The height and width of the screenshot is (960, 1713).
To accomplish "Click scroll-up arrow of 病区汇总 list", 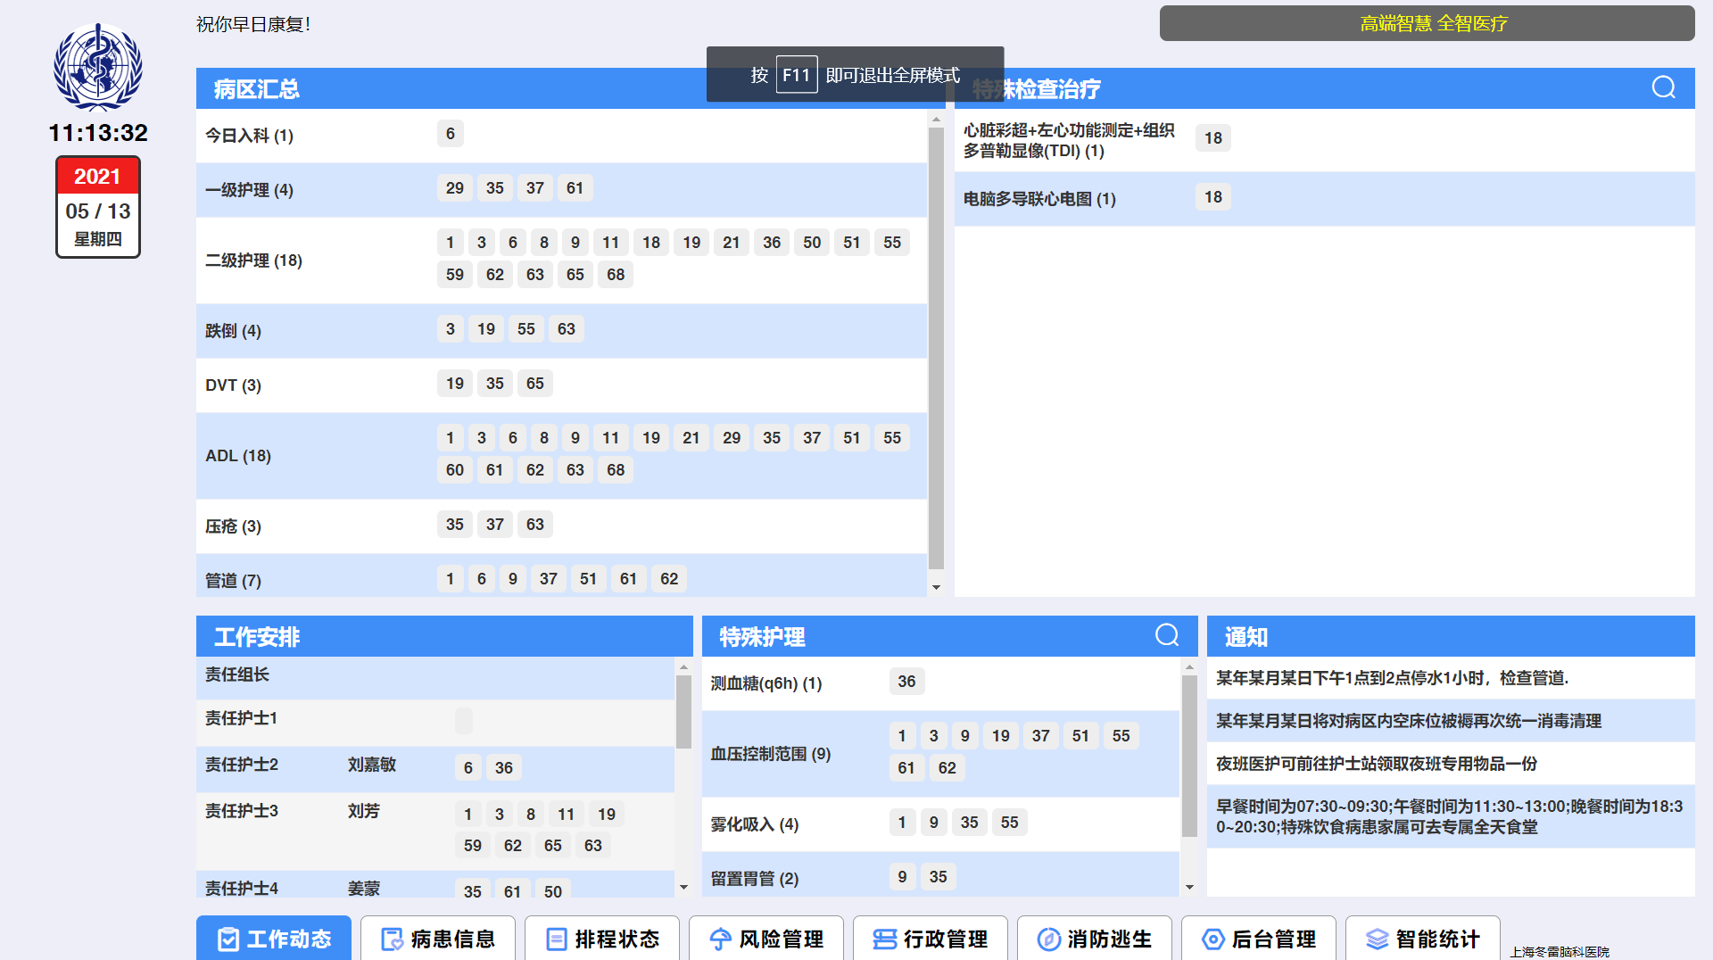I will 936,119.
